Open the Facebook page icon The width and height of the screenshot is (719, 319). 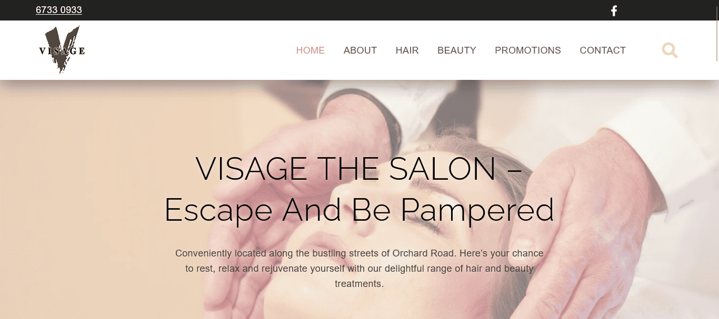coord(614,11)
